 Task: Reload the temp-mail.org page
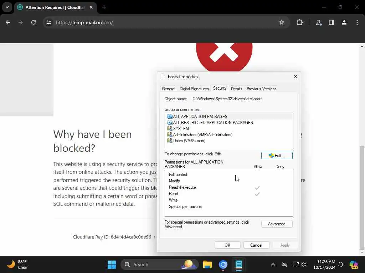[34, 22]
